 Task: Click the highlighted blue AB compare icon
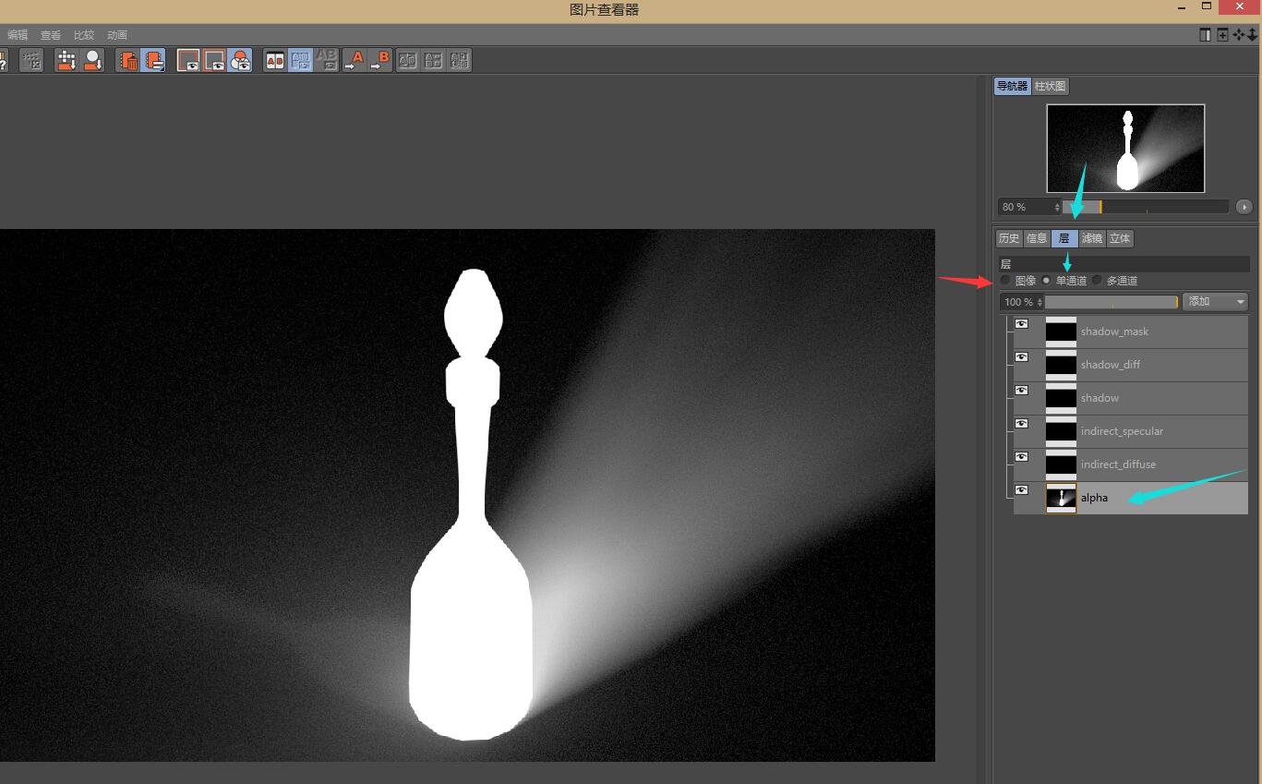click(x=301, y=61)
